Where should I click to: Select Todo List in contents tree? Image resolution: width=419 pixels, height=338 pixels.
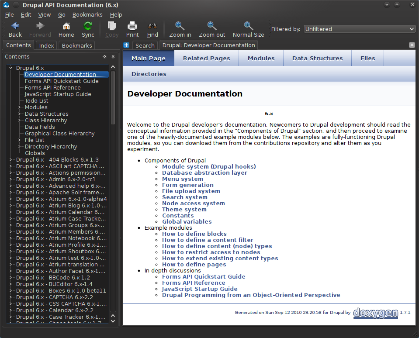coord(36,100)
